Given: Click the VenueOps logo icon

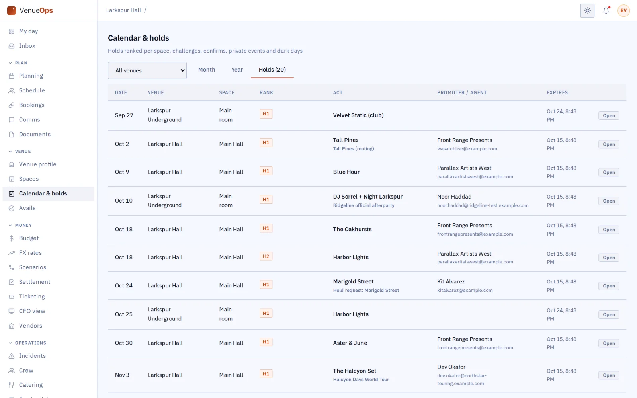Looking at the screenshot, I should 12,10.
